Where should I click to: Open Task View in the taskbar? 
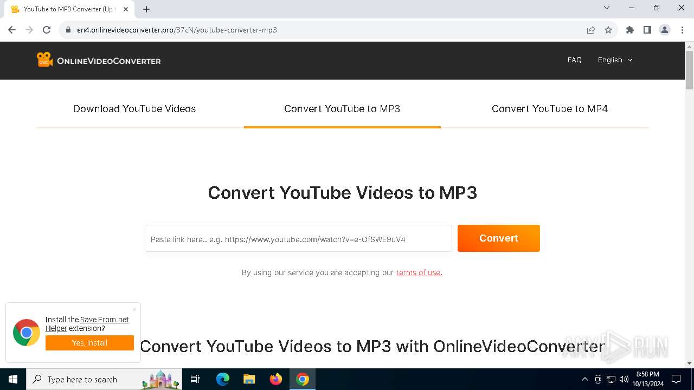point(196,379)
